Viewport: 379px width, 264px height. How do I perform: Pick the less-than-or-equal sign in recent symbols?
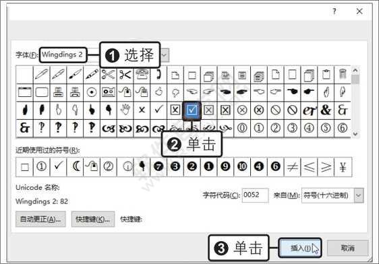309,166
